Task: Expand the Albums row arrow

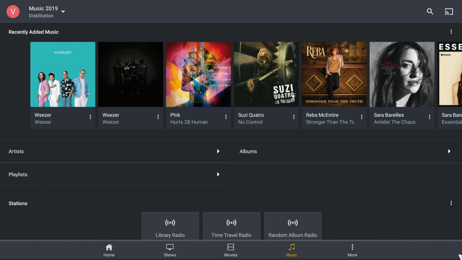Action: 449,151
